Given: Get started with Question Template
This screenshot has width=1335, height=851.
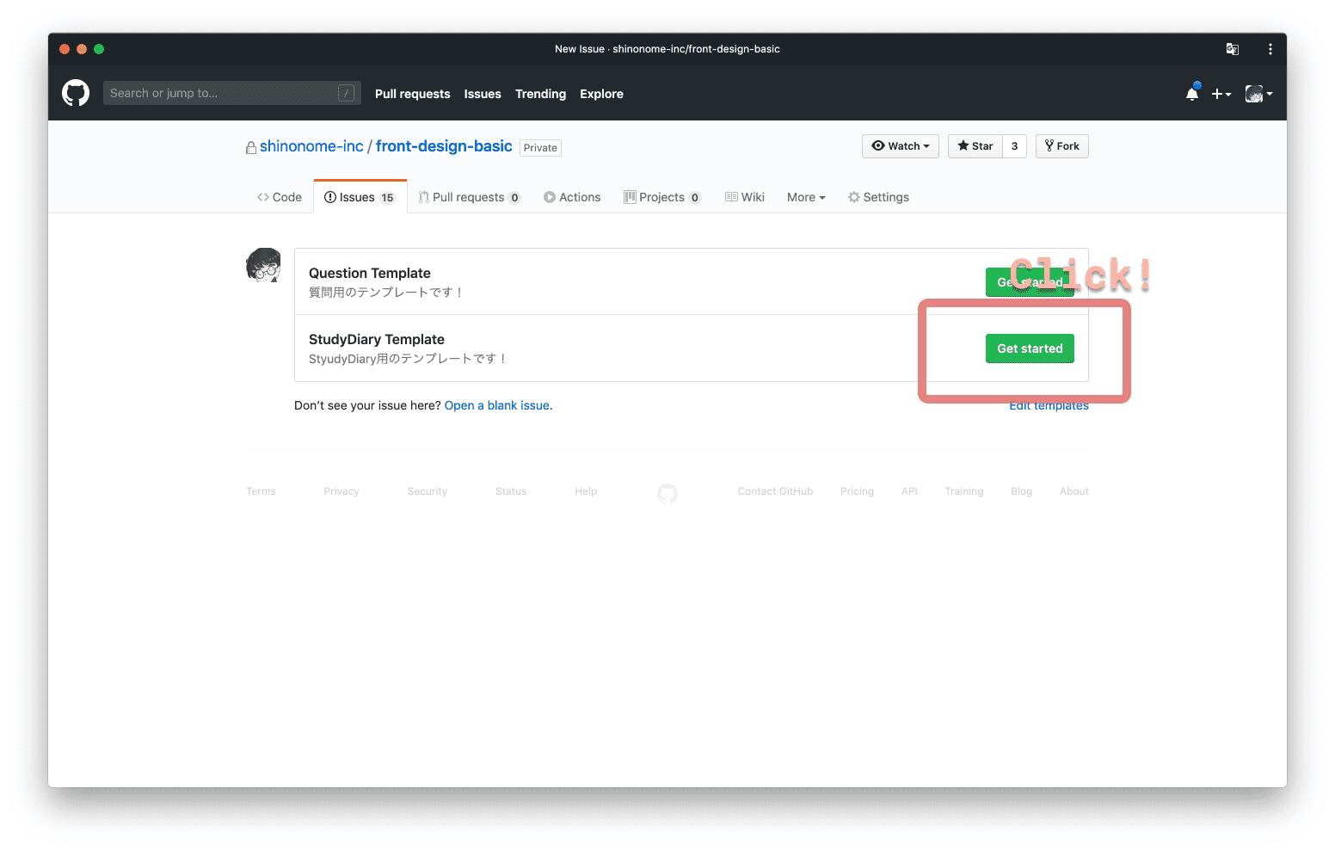Looking at the screenshot, I should [1030, 282].
